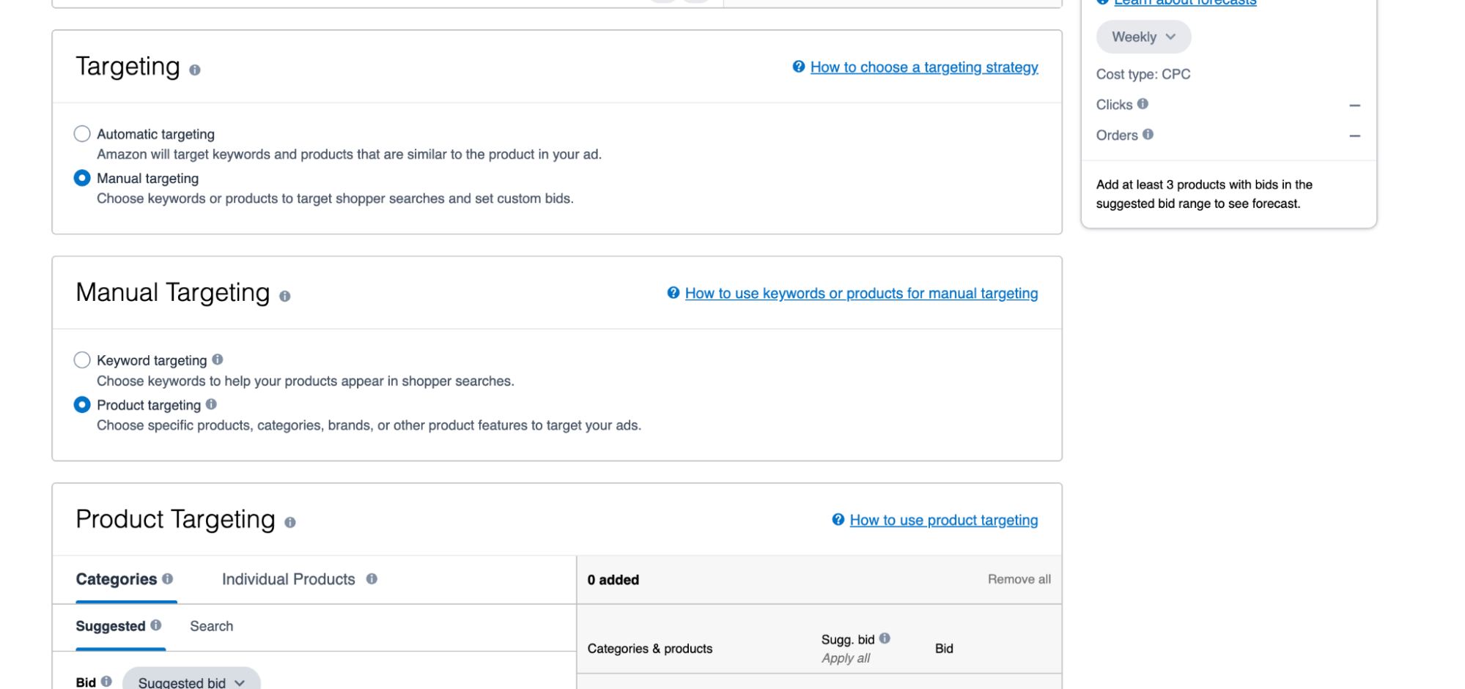Click info icon beside Categories tab
The image size is (1465, 689).
(168, 578)
